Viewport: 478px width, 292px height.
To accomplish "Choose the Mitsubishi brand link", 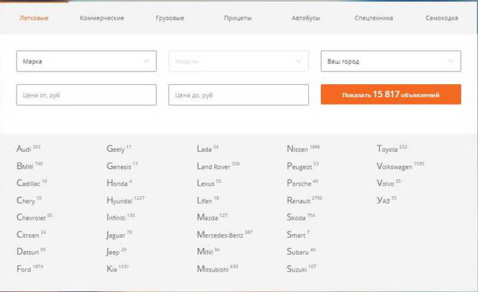I will 213,269.
